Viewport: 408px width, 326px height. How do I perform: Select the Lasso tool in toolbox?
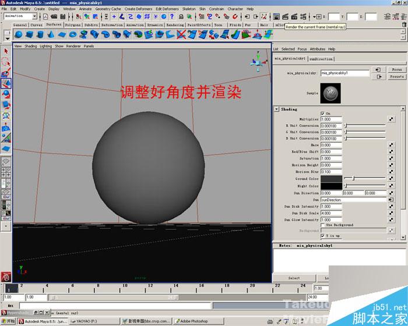pyautogui.click(x=6, y=62)
